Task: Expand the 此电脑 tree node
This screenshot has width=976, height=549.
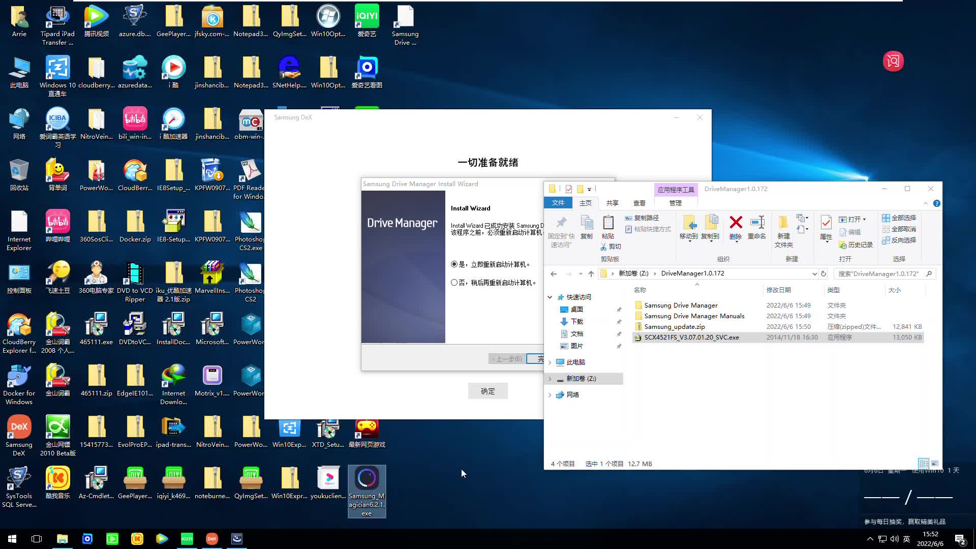Action: click(550, 362)
